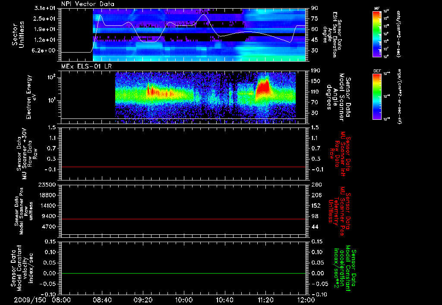
Task: Click the "4700" scanner position tick value
Action: (49, 227)
